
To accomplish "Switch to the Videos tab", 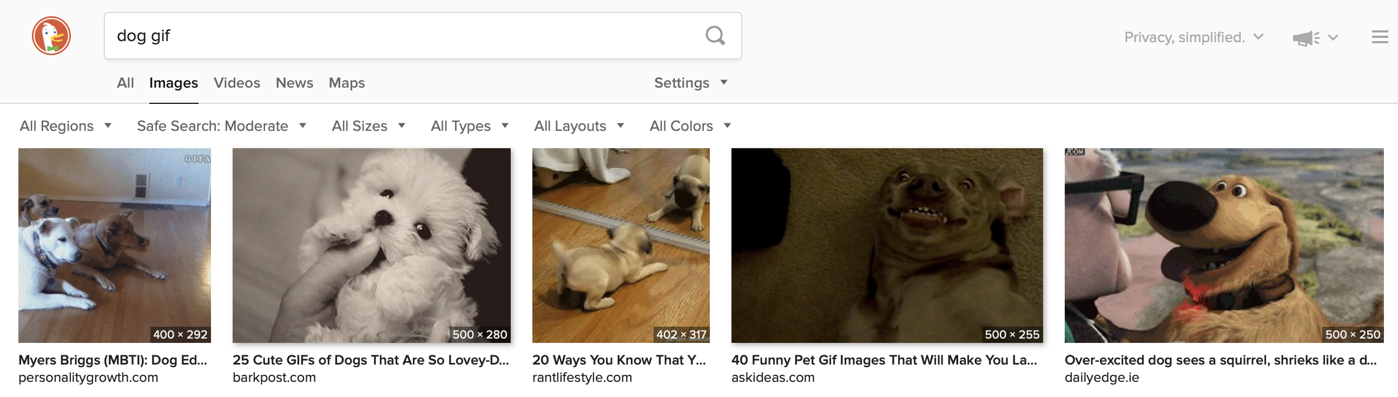I will pyautogui.click(x=236, y=82).
